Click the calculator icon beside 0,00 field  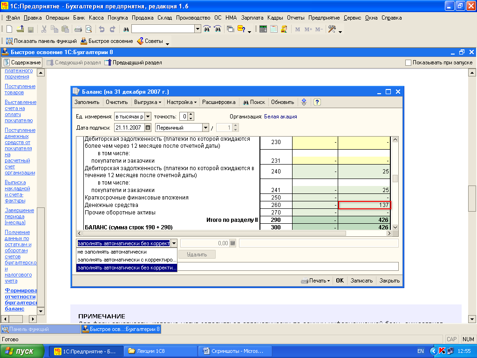tap(232, 243)
